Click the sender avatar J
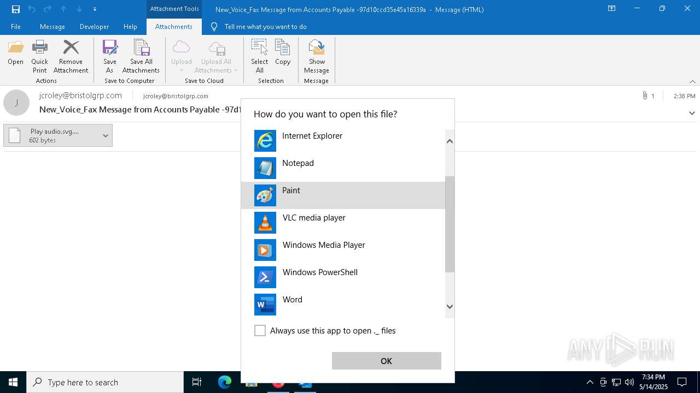Viewport: 700px width, 393px height. click(16, 103)
